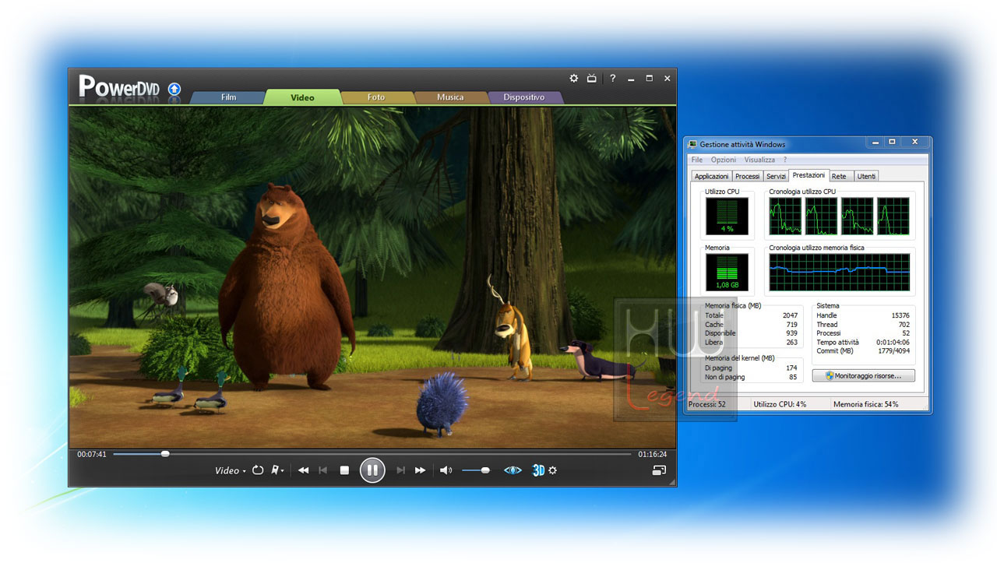This screenshot has height=563, width=997.
Task: Click the last CPU history graph
Action: click(893, 216)
